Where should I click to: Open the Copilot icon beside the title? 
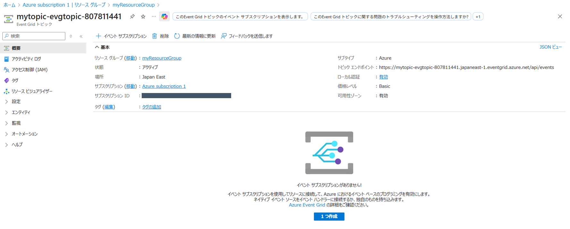(x=164, y=17)
